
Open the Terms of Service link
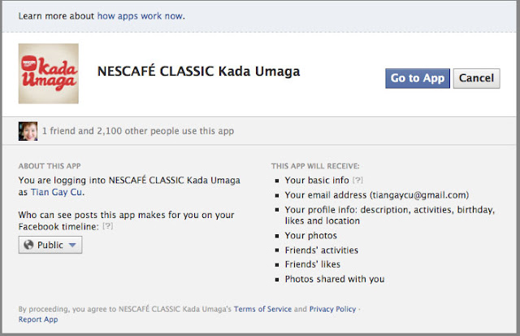pos(262,309)
